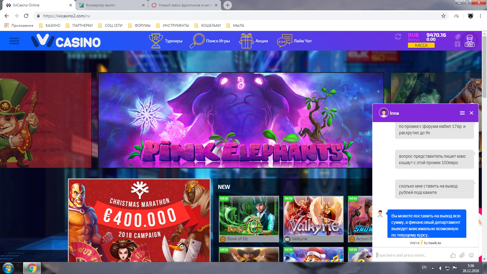This screenshot has height=274, width=487.
Task: Open EN language indicator in tray
Action: pos(424,267)
